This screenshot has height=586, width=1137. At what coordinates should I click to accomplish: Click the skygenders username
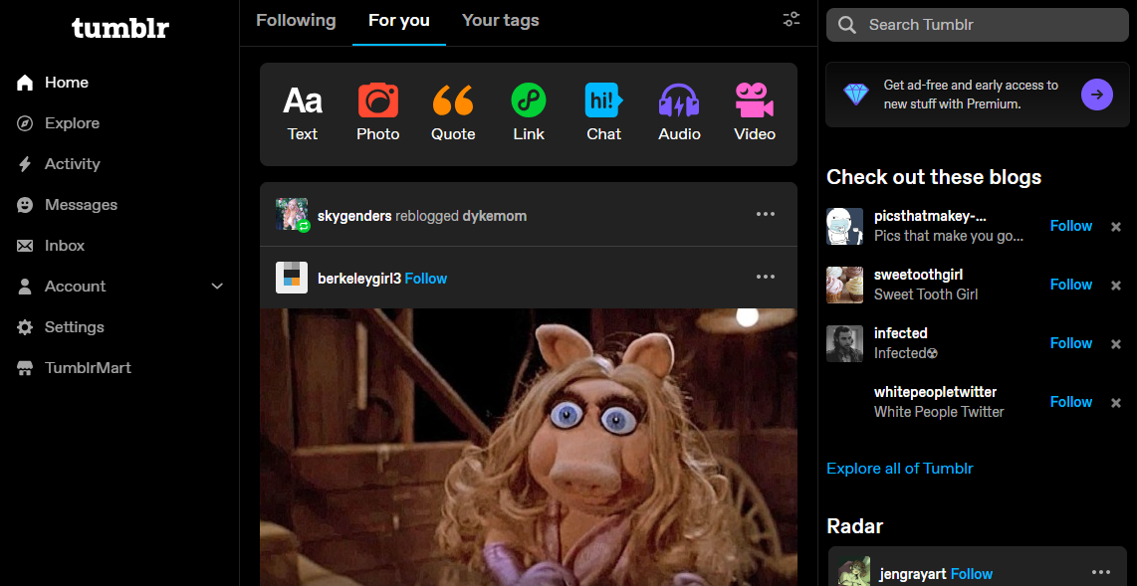354,216
